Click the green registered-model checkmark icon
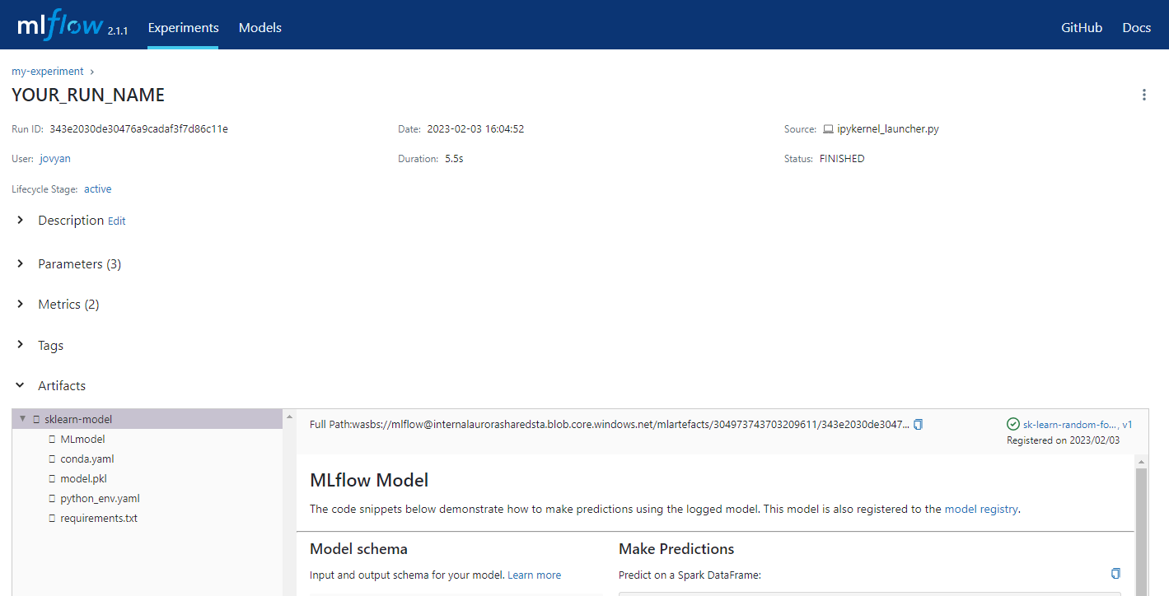 coord(1012,424)
